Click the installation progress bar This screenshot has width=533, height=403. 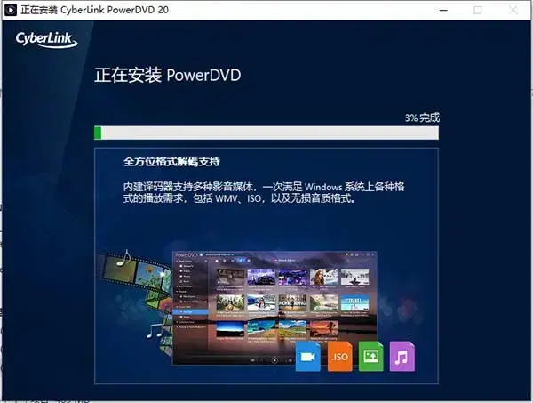coord(266,133)
